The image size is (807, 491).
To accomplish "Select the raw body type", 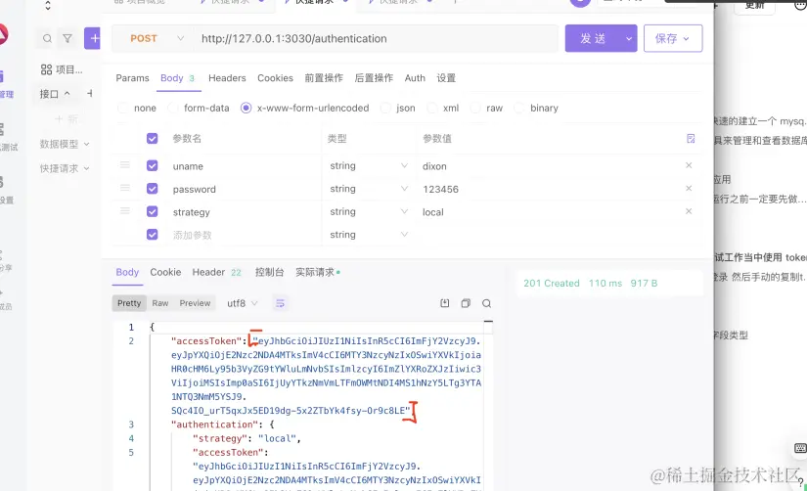I will coord(486,109).
